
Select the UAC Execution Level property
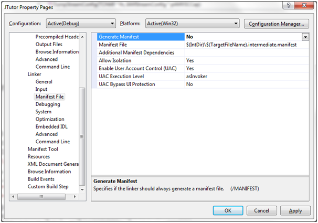[x=121, y=77]
